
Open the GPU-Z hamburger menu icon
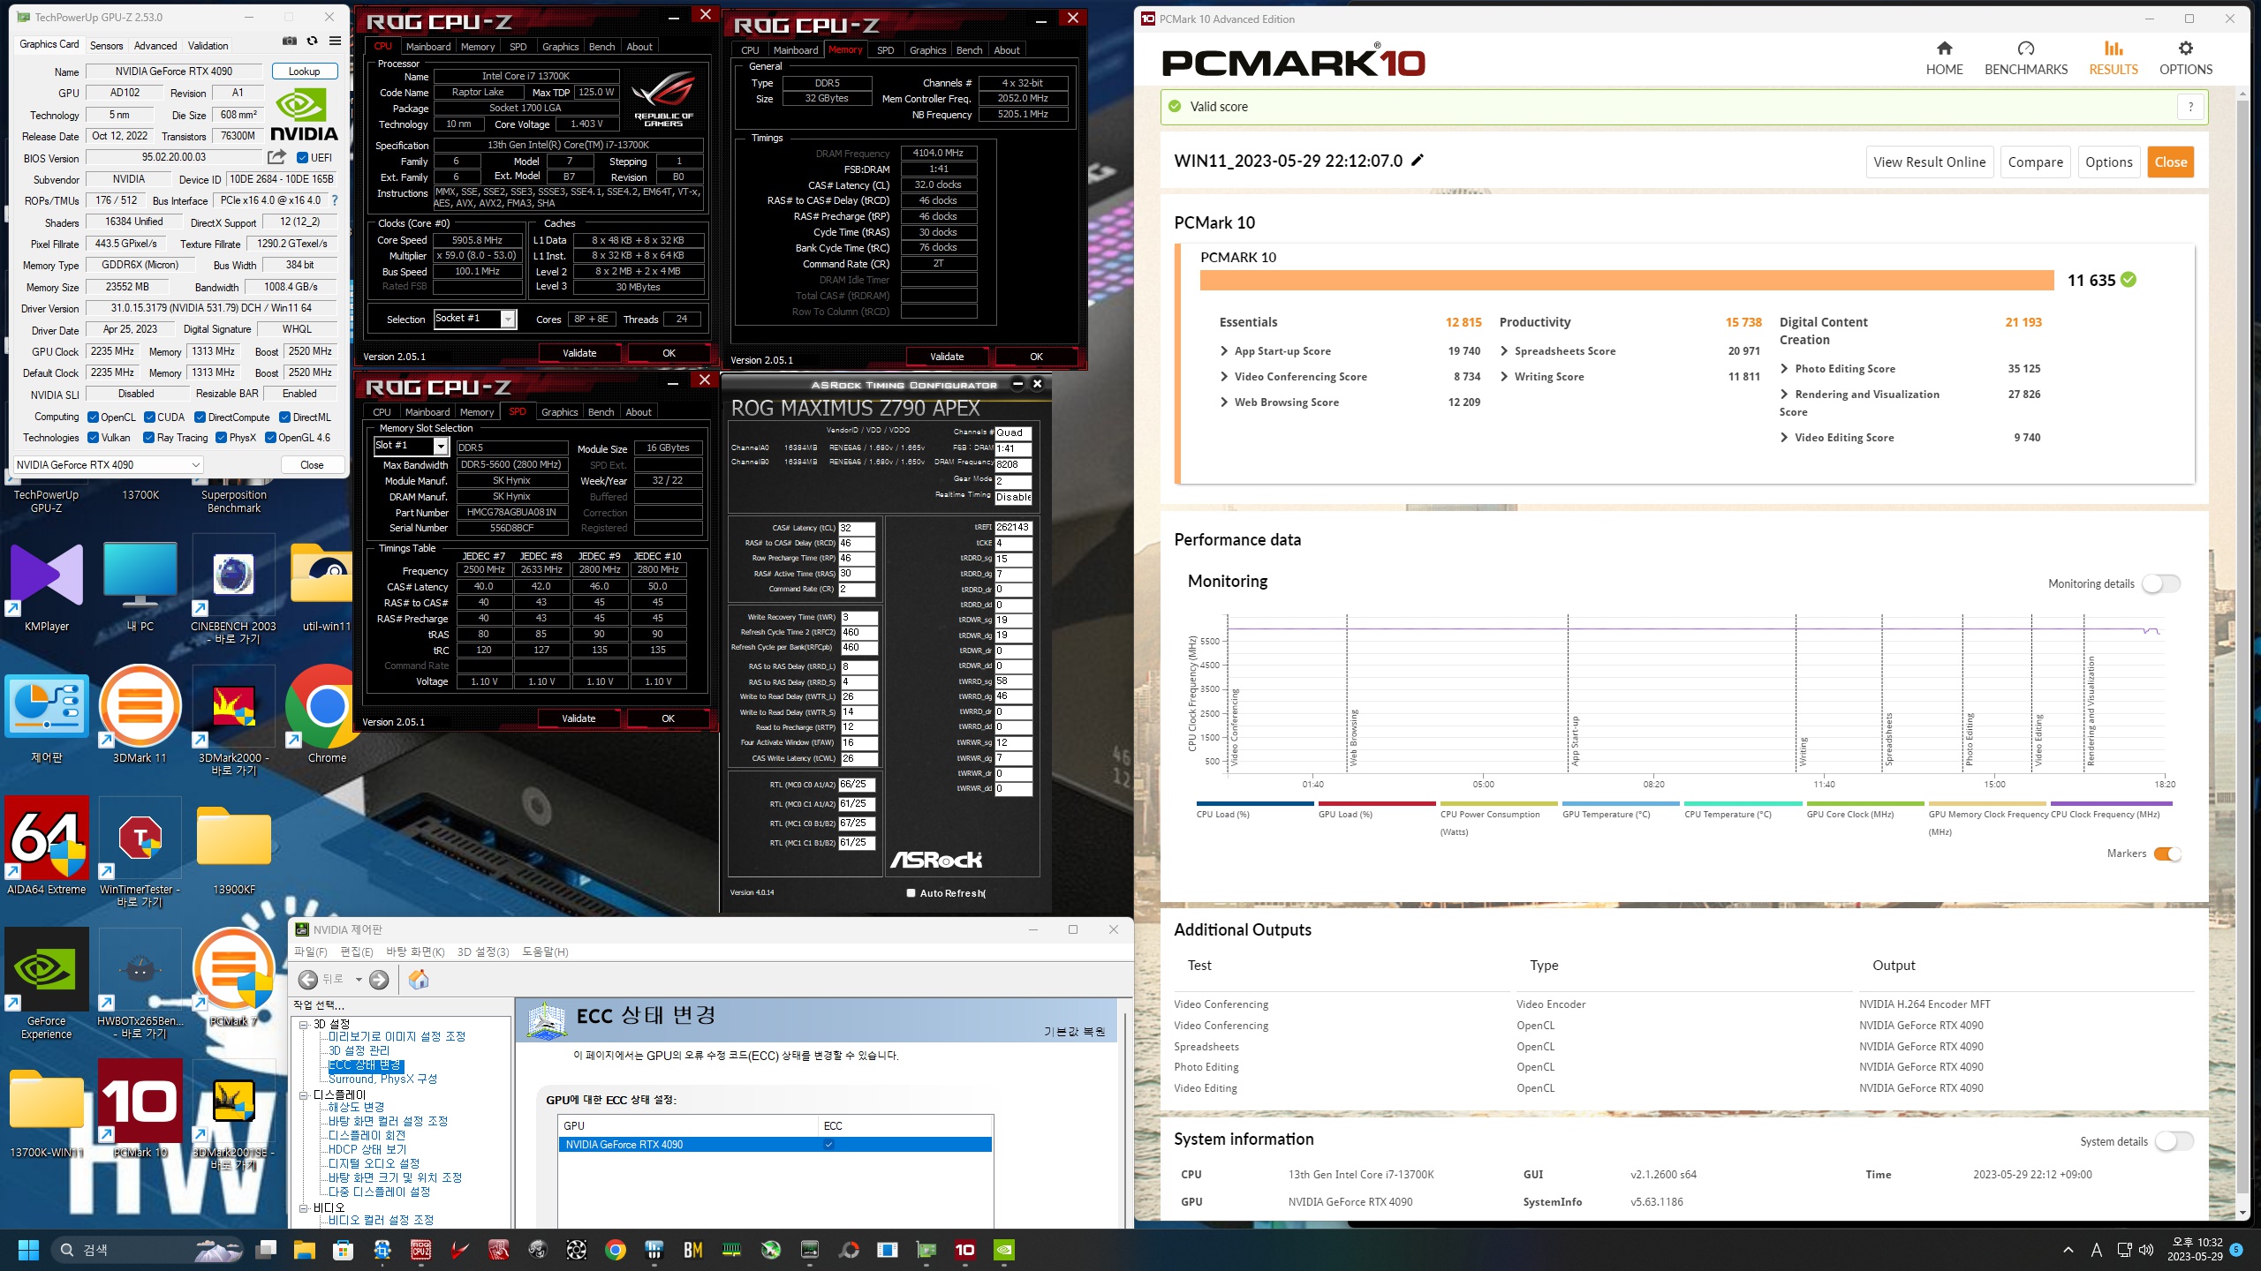(335, 41)
